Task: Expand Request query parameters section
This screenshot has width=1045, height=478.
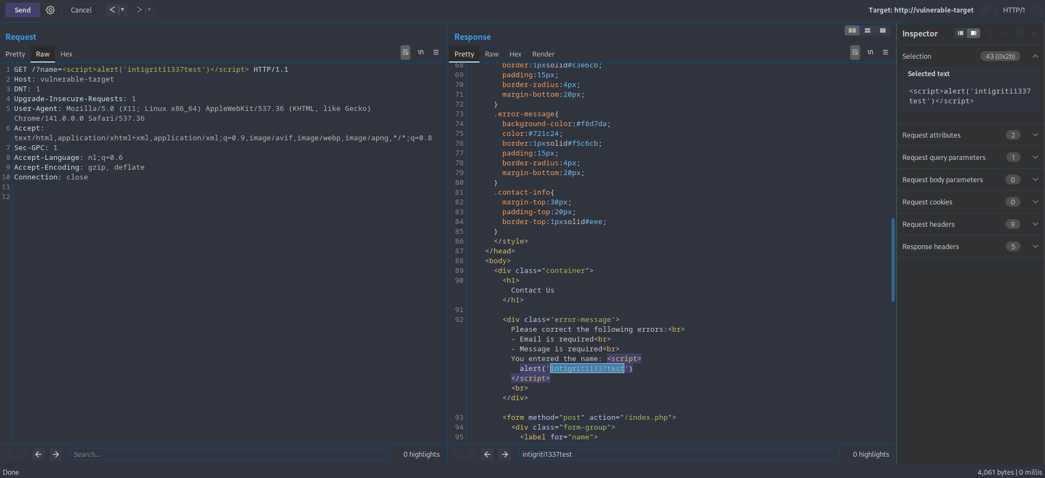Action: click(x=1035, y=157)
